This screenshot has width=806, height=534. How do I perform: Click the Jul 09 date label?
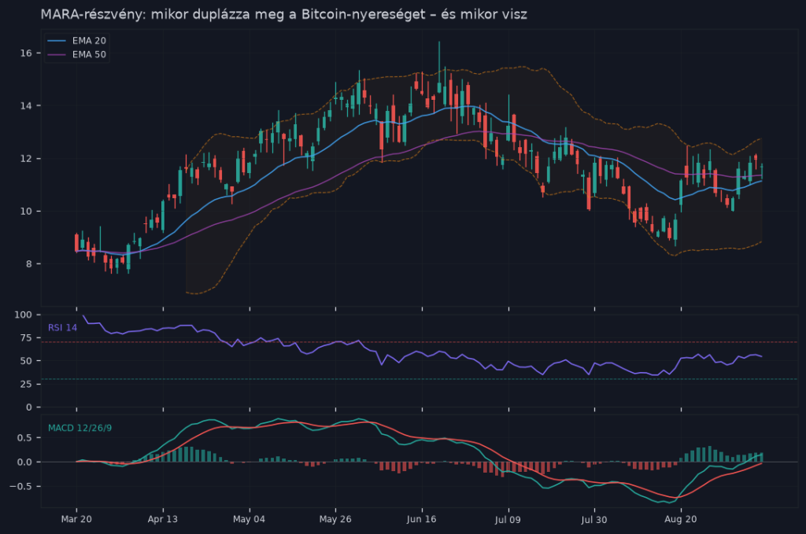[x=508, y=519]
